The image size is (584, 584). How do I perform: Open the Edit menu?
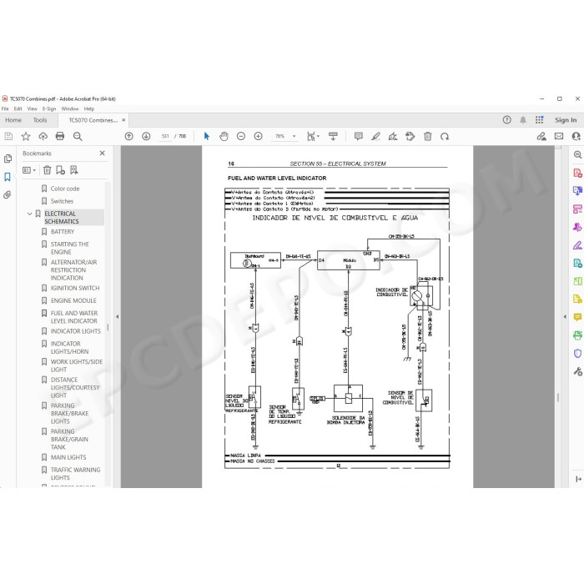(18, 108)
